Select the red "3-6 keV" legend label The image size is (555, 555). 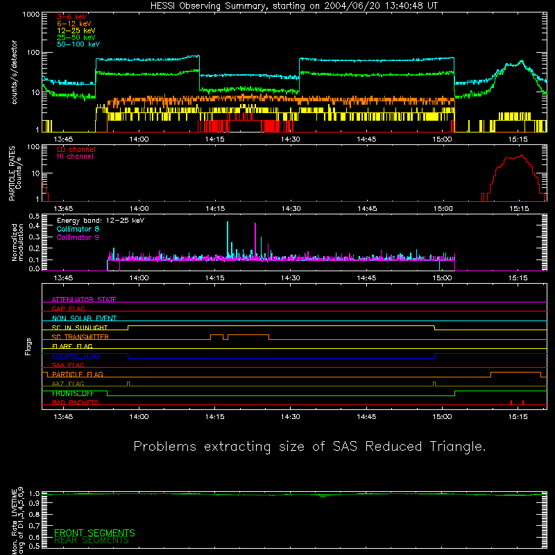pos(72,17)
